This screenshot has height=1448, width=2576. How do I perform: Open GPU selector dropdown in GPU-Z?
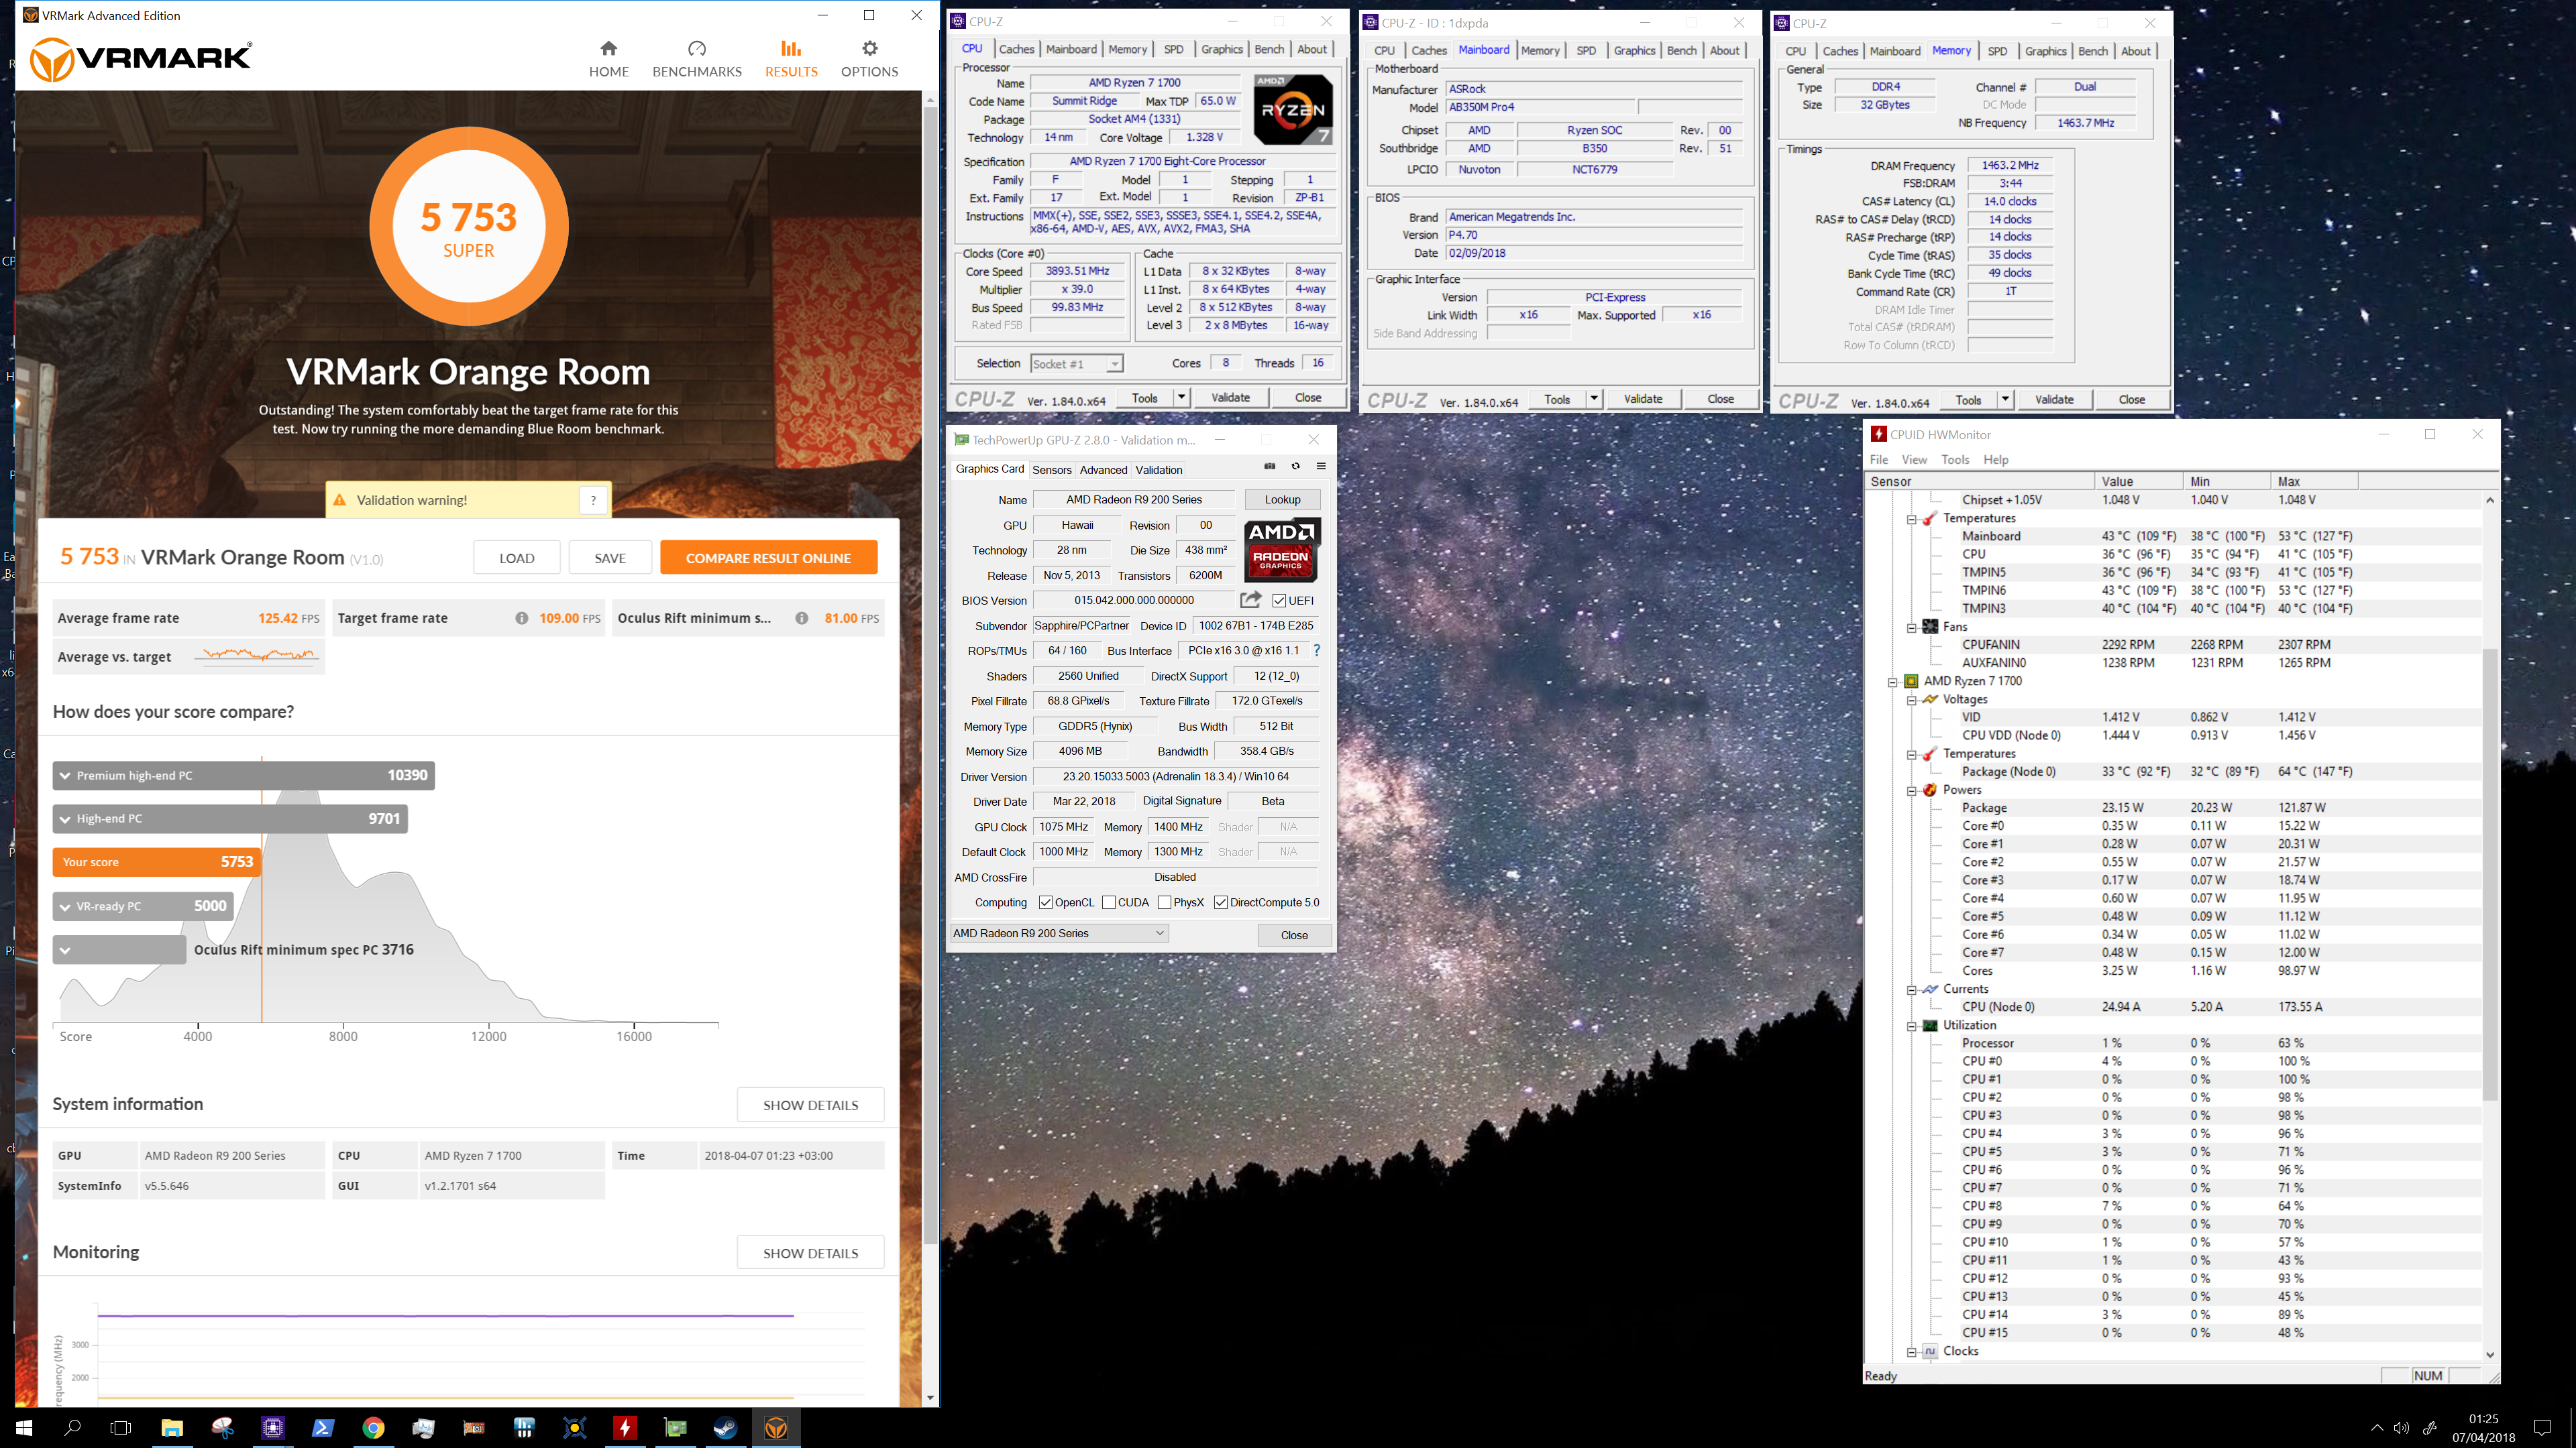[x=1059, y=933]
